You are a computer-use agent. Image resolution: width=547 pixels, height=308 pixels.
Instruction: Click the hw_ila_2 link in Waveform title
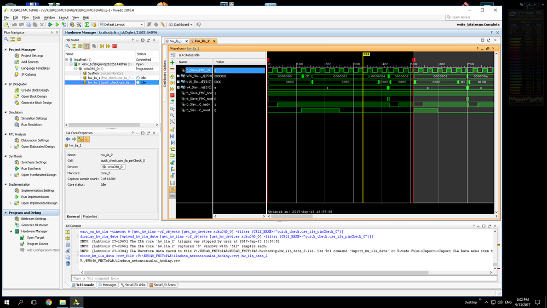[193, 49]
